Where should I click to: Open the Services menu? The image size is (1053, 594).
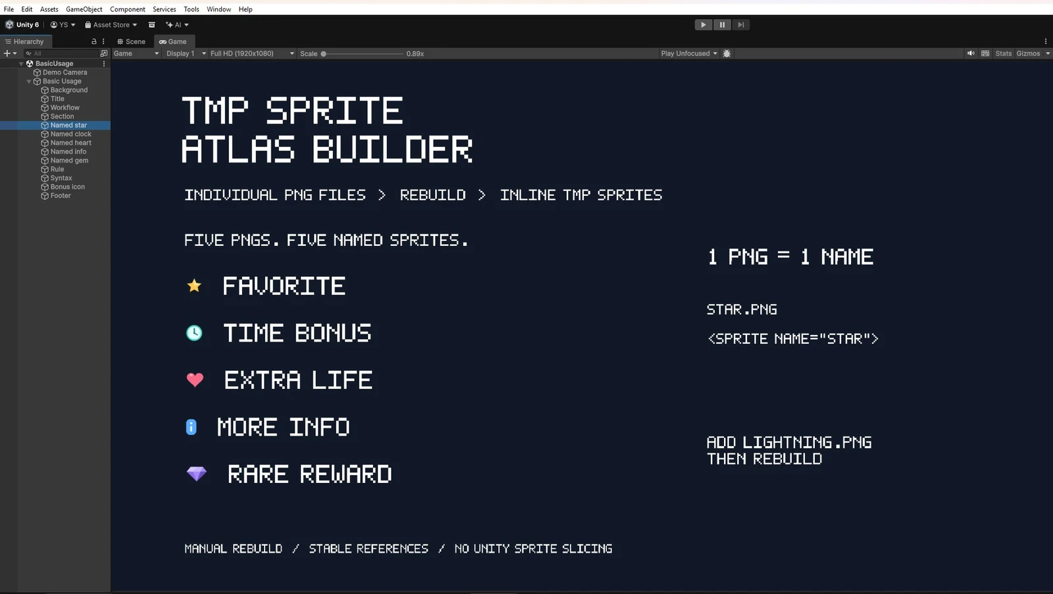point(165,9)
